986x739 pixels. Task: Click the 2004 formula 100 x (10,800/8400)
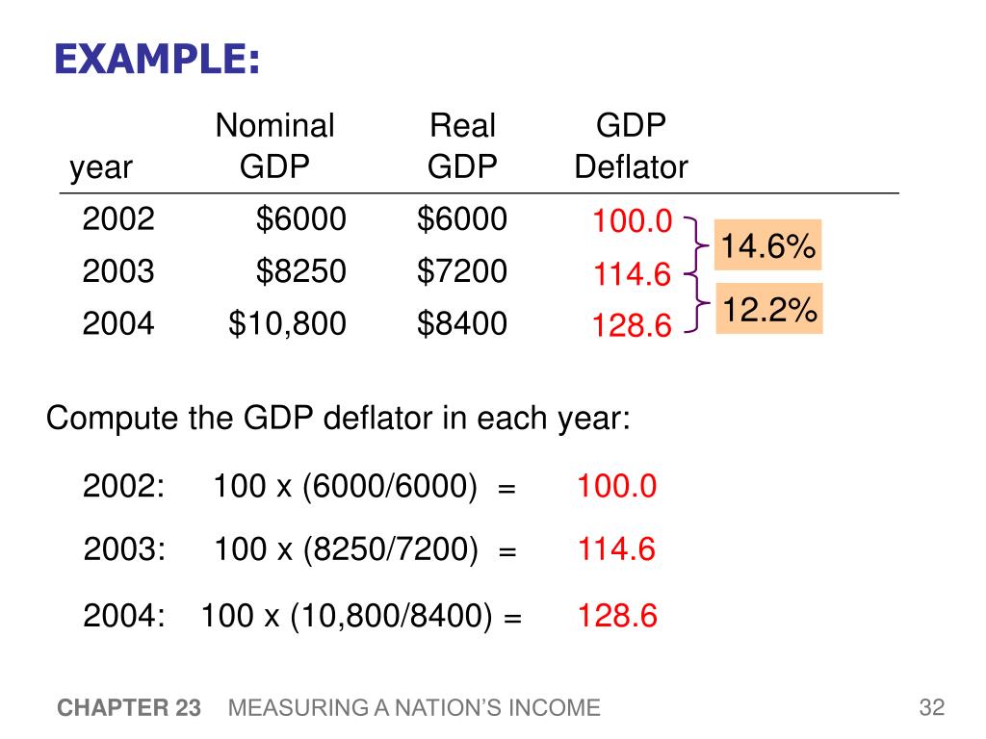tap(347, 616)
